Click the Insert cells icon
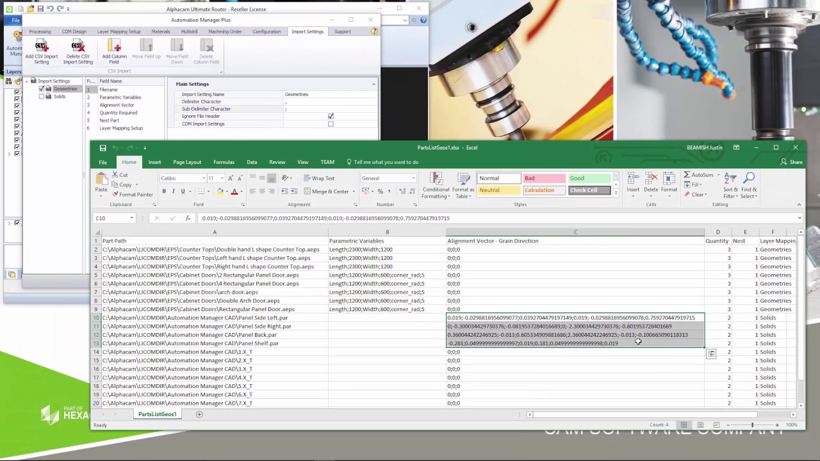This screenshot has width=820, height=461. coord(633,179)
